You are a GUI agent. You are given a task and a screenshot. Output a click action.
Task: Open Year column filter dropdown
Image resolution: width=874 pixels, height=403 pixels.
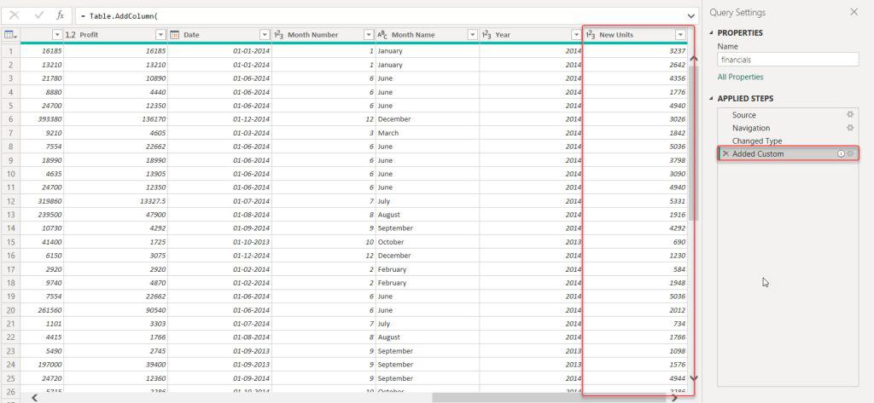[576, 35]
